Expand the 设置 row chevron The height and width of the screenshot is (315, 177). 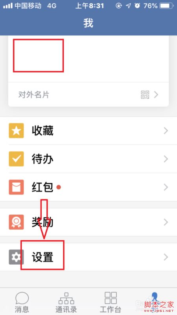pos(166,257)
